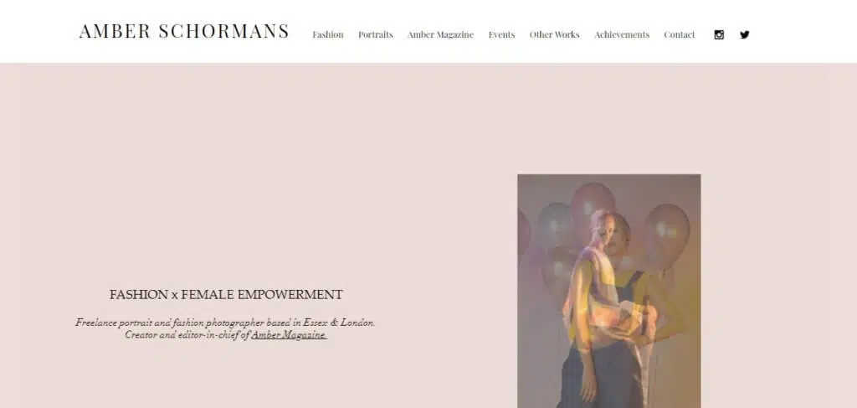Open the Events page

pyautogui.click(x=502, y=34)
